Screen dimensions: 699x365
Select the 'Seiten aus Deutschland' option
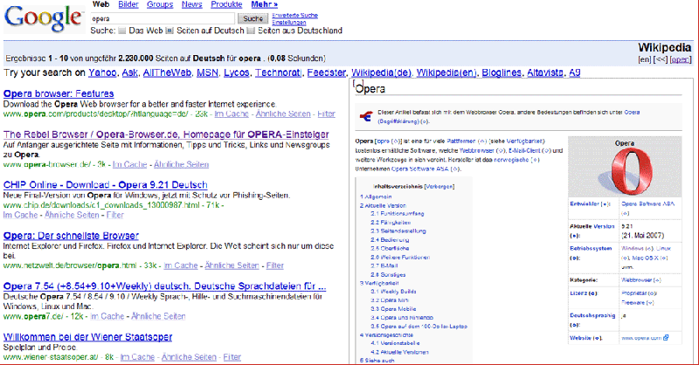point(252,31)
